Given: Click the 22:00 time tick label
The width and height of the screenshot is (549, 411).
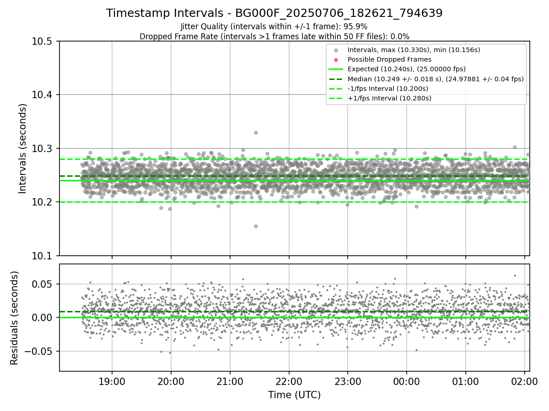Looking at the screenshot, I should pos(289,382).
